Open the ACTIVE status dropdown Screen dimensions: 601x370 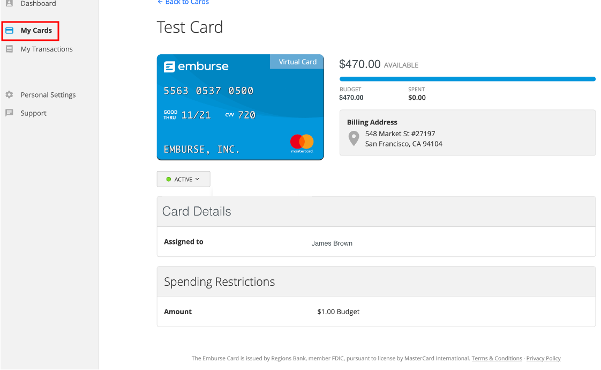[183, 179]
